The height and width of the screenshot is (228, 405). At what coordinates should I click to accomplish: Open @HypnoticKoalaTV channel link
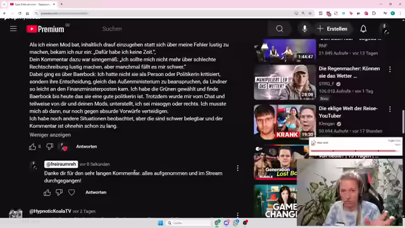(x=50, y=211)
